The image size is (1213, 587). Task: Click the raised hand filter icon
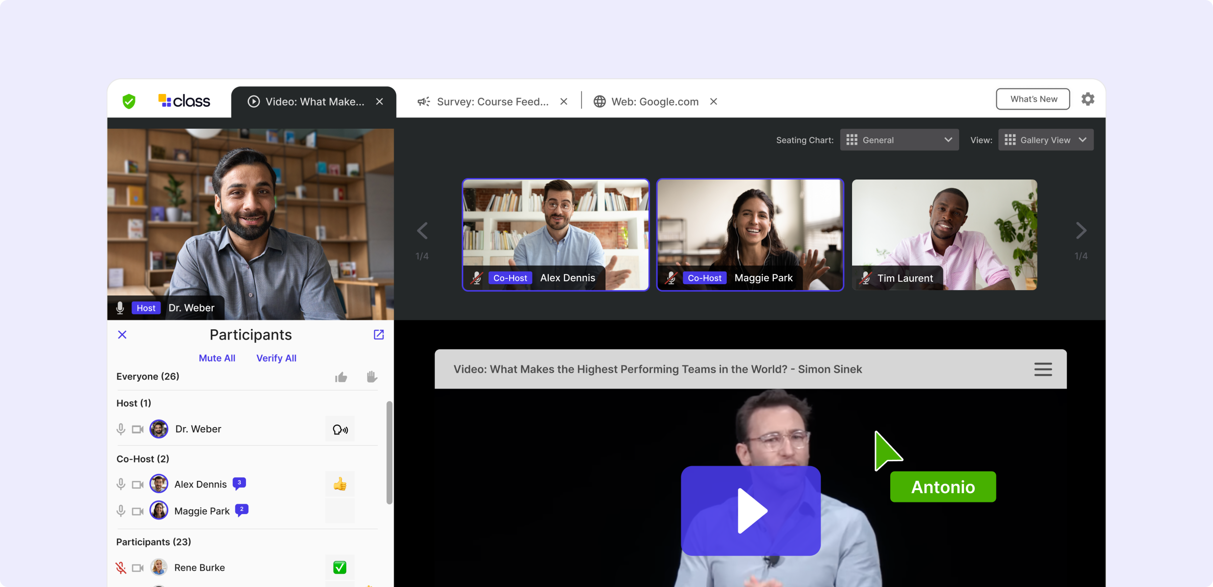coord(372,377)
